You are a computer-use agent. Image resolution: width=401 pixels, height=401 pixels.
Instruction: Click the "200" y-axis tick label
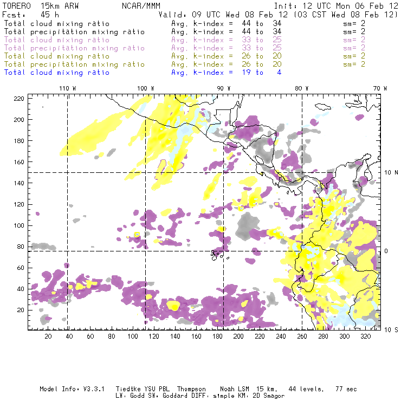point(18,120)
